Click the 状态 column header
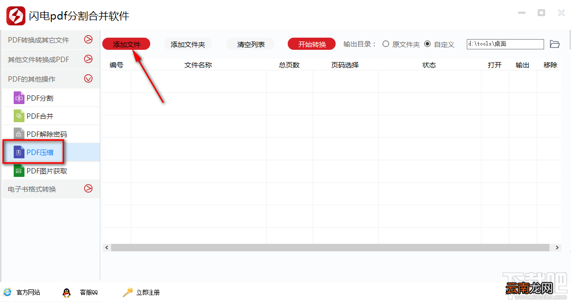This screenshot has height=302, width=571. [x=429, y=65]
